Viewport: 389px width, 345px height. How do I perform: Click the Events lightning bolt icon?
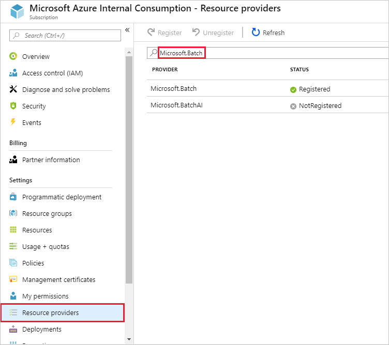point(13,122)
